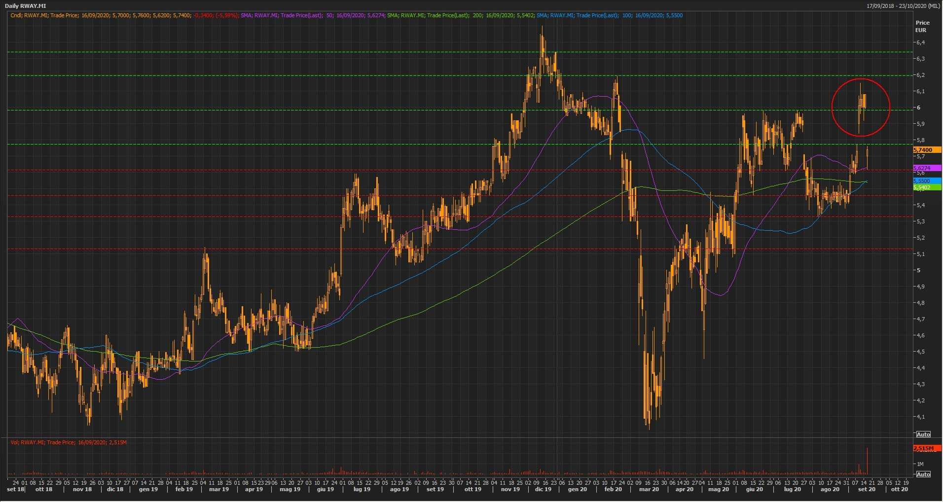
Task: Click the 'gen 19' month label on time axis
Action: pyautogui.click(x=148, y=489)
